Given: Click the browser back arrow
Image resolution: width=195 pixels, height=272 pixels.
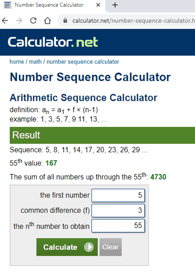Looking at the screenshot, I should 5,21.
